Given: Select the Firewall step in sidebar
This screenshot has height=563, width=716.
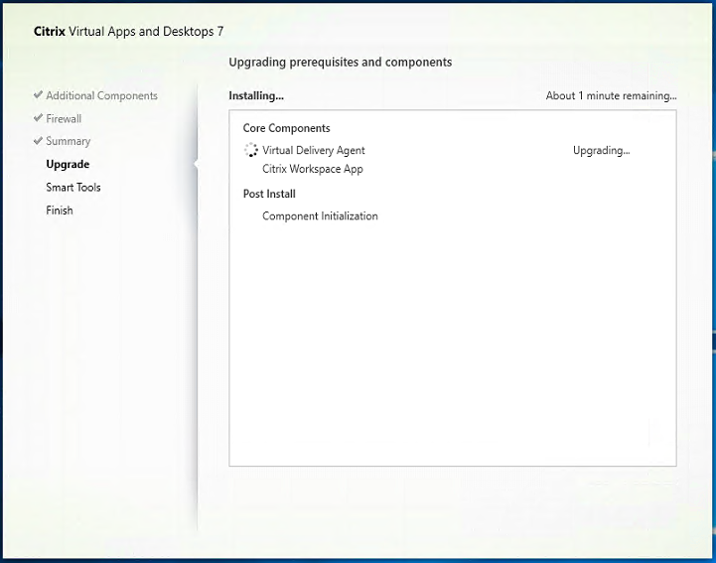Looking at the screenshot, I should click(x=64, y=119).
